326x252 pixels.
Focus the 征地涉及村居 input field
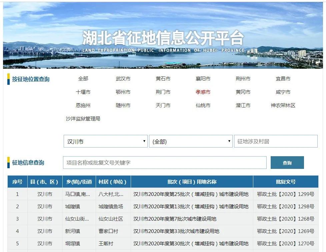[x=276, y=141]
